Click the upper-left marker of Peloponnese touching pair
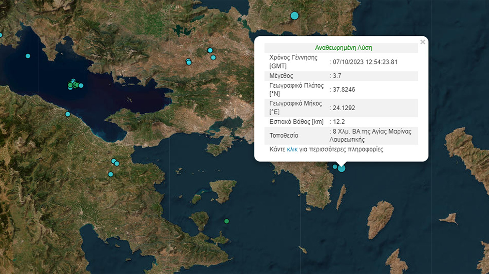Viewport: 489px width, 274px height. tap(113, 161)
